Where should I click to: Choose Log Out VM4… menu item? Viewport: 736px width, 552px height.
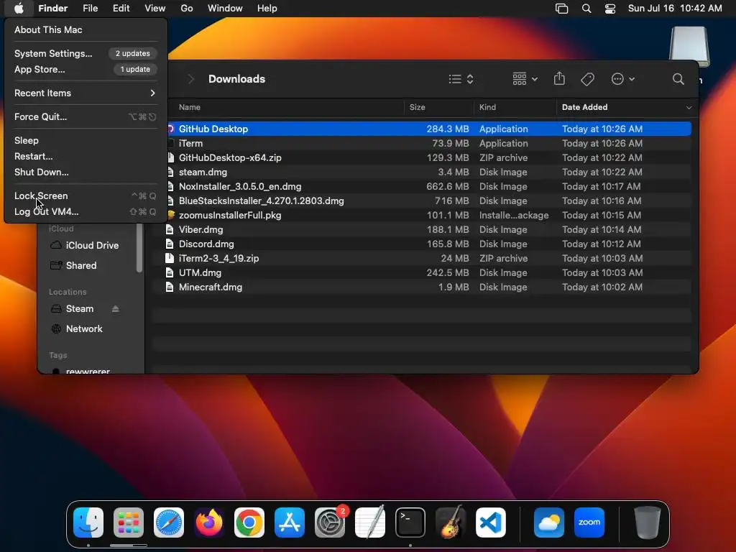coord(85,212)
